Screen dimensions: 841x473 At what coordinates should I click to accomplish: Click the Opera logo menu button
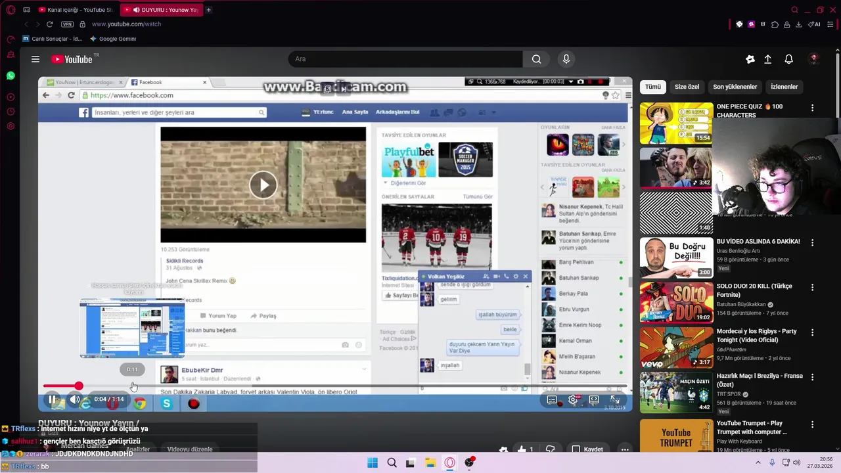[11, 10]
